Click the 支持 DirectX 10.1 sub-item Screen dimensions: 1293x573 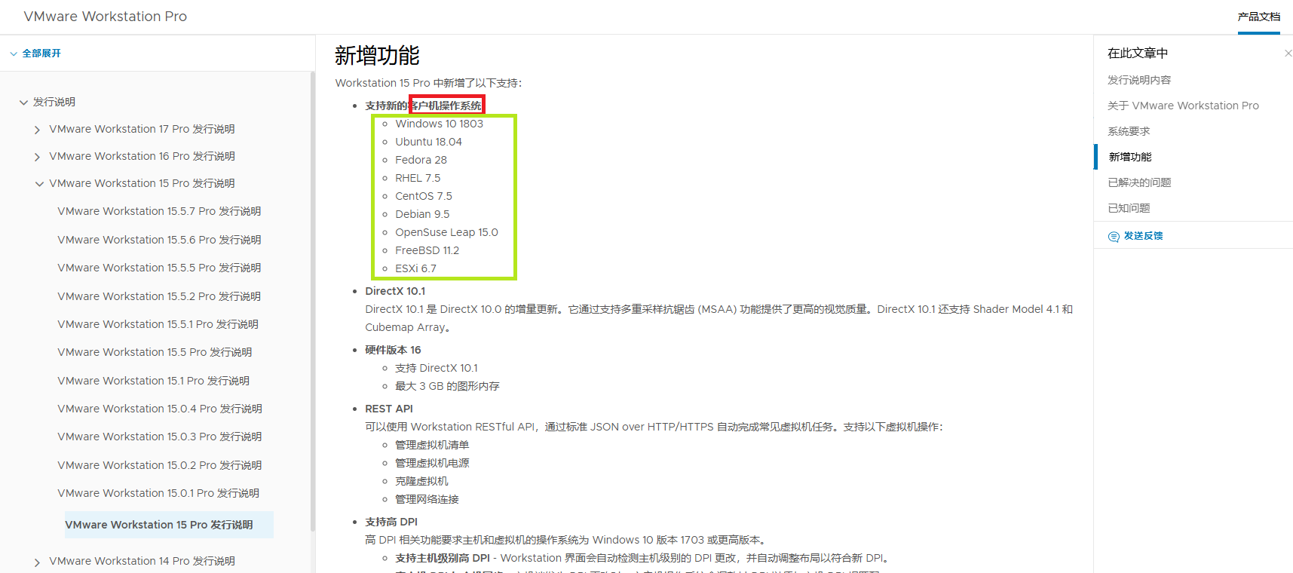coord(437,368)
